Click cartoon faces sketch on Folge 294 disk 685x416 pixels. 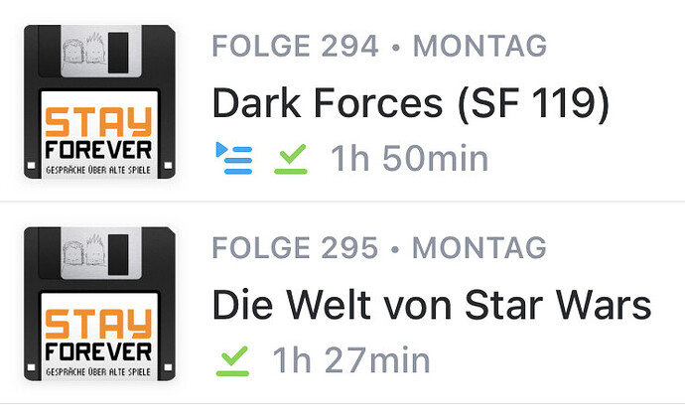tap(83, 50)
